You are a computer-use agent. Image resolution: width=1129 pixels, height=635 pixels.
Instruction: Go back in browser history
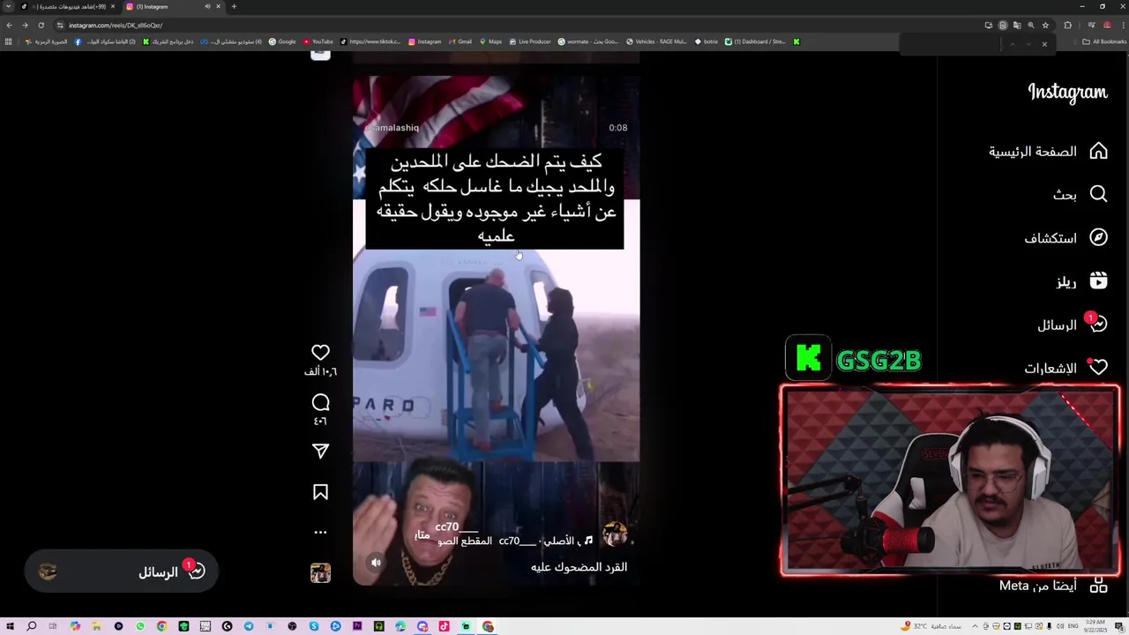pos(9,25)
